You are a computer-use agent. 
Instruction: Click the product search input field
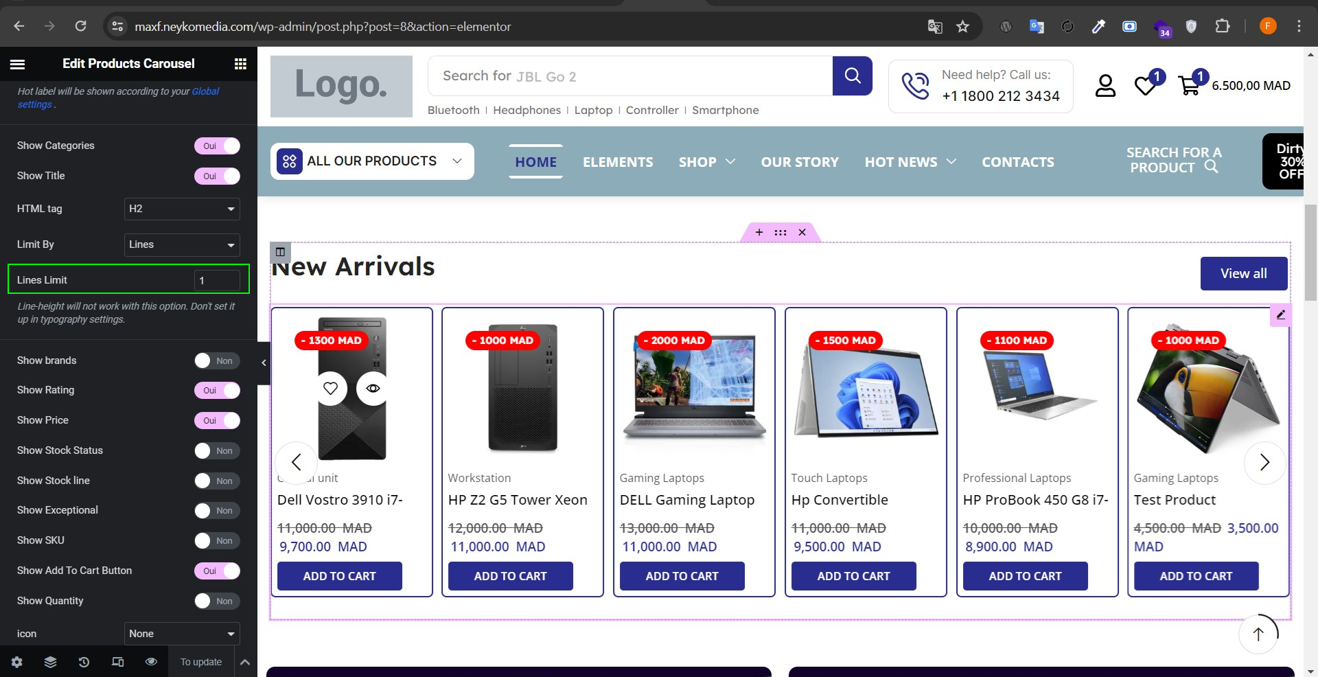coord(630,76)
